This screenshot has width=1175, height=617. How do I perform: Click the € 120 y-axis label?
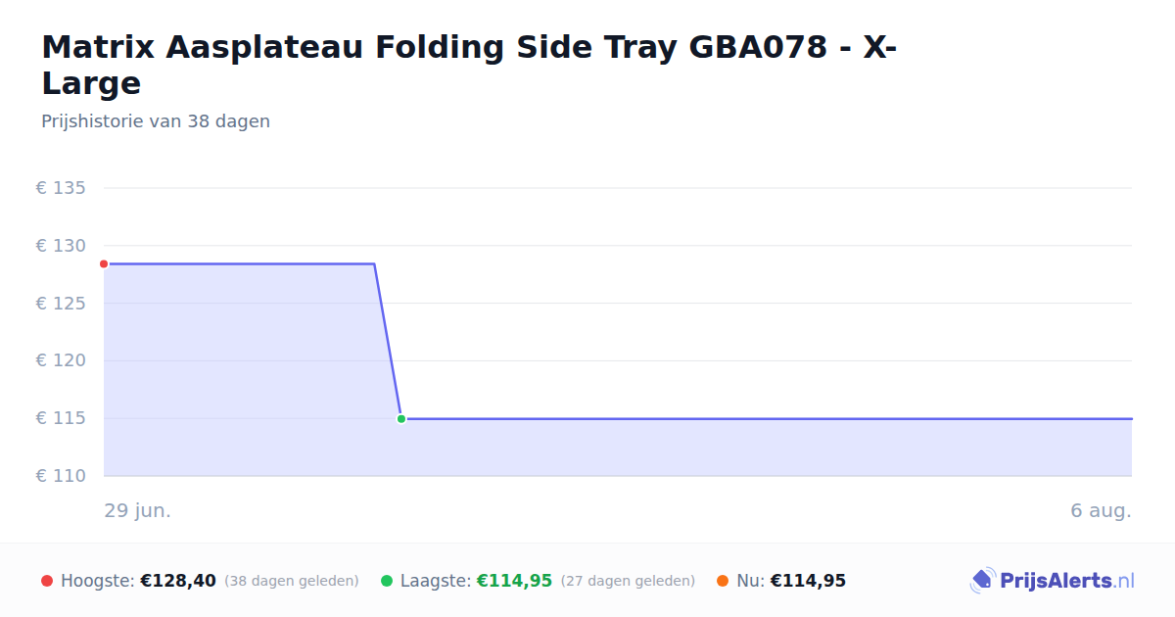coord(61,360)
